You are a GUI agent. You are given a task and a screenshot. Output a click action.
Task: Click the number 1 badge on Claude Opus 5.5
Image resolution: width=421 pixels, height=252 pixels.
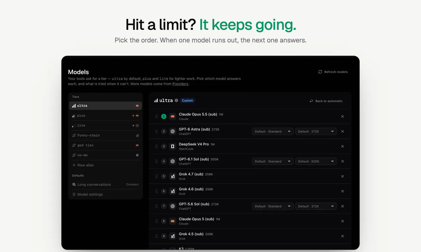(164, 116)
